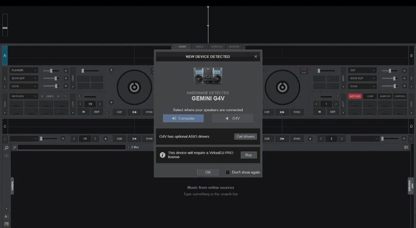This screenshot has height=228, width=416.
Task: Open the folders side tab in browser
Action: click(12, 186)
